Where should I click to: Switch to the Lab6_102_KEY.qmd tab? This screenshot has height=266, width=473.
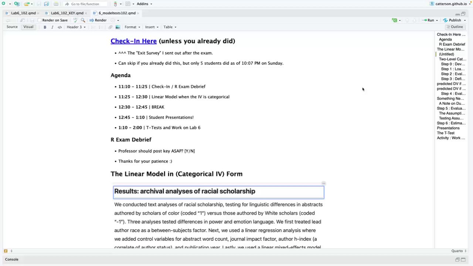pos(67,13)
